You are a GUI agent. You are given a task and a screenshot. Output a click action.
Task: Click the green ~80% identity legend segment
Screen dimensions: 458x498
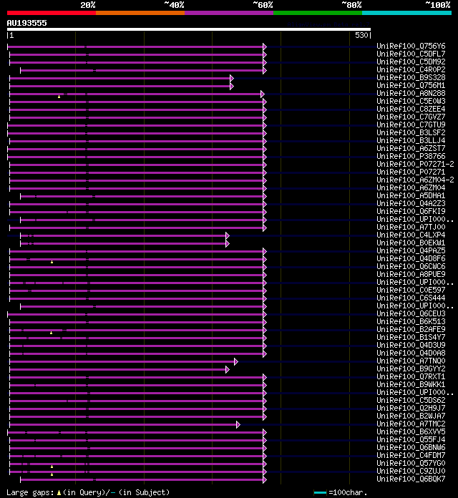pos(318,13)
